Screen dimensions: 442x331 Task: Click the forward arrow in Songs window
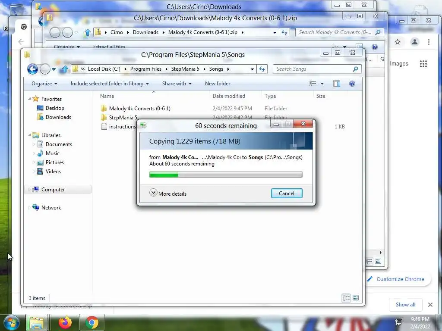[x=45, y=69]
